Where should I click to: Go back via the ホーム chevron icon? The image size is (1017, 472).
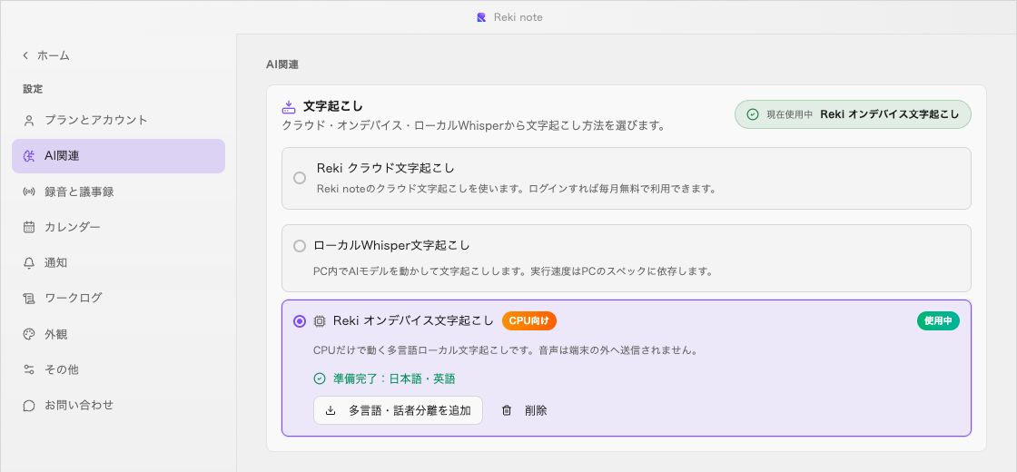25,55
